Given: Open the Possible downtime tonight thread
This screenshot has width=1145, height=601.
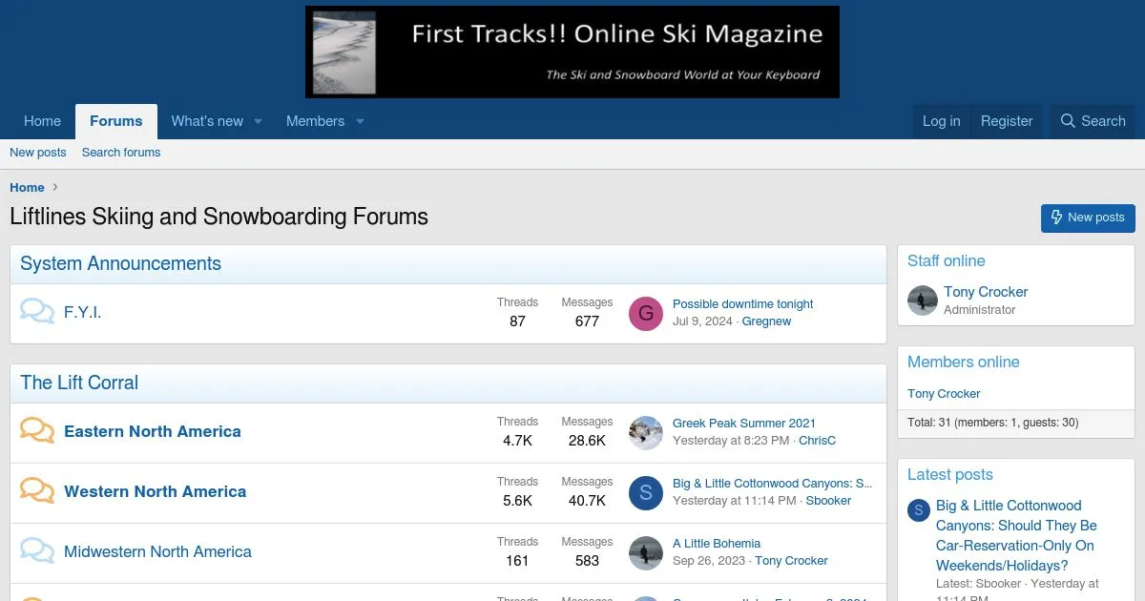Looking at the screenshot, I should 742,304.
